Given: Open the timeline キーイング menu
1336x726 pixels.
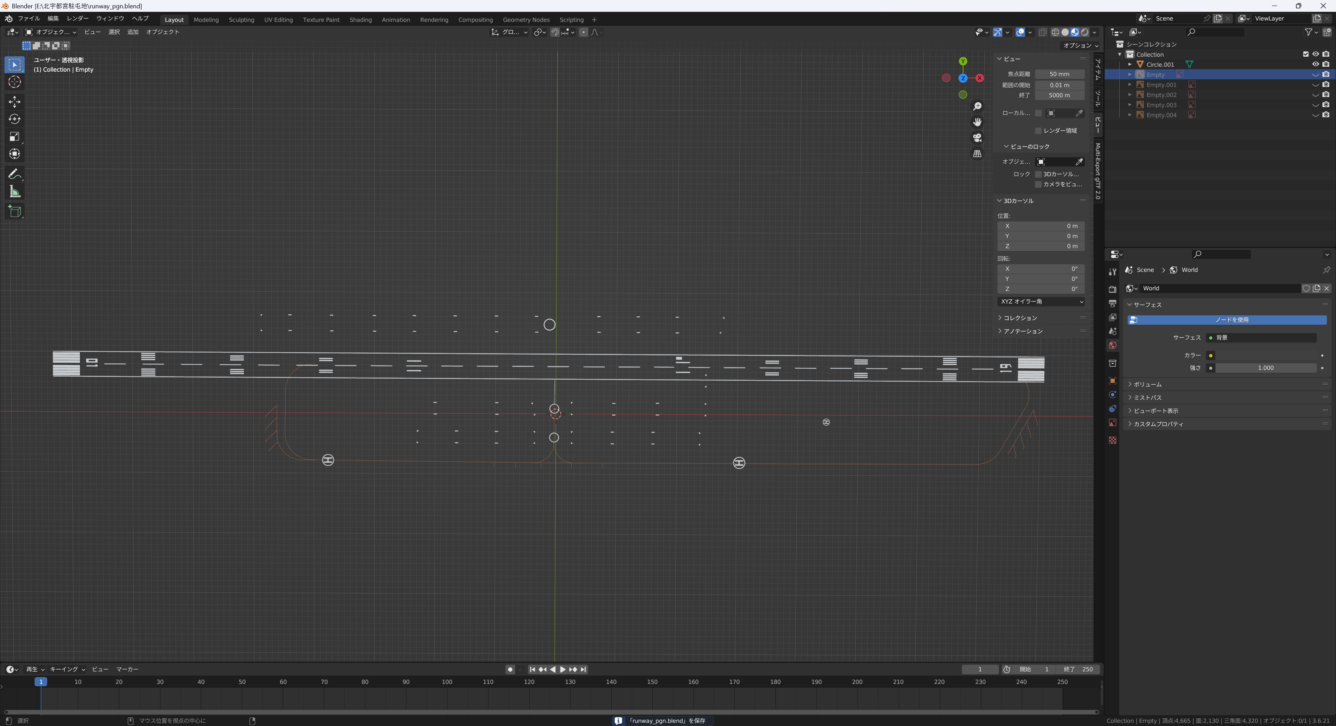Looking at the screenshot, I should (67, 670).
